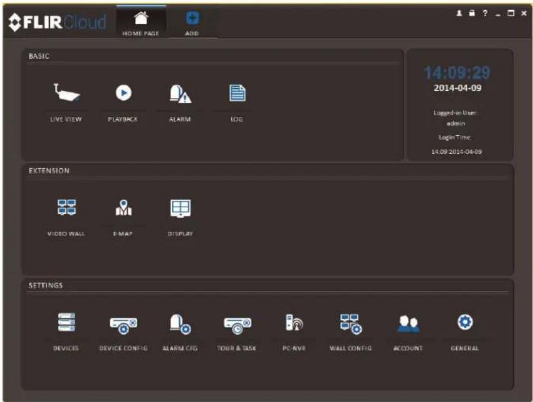
Task: Click the EXTENSION section heading
Action: point(49,171)
